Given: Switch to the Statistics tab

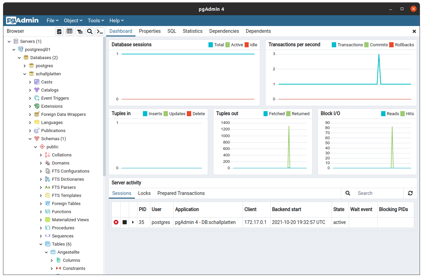Looking at the screenshot, I should pos(193,31).
